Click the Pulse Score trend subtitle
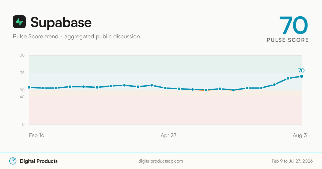Screen dimensions: 322x169 point(76,36)
